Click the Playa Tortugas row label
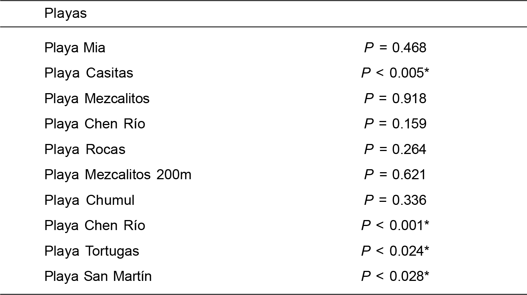This screenshot has height=295, width=527. point(92,251)
